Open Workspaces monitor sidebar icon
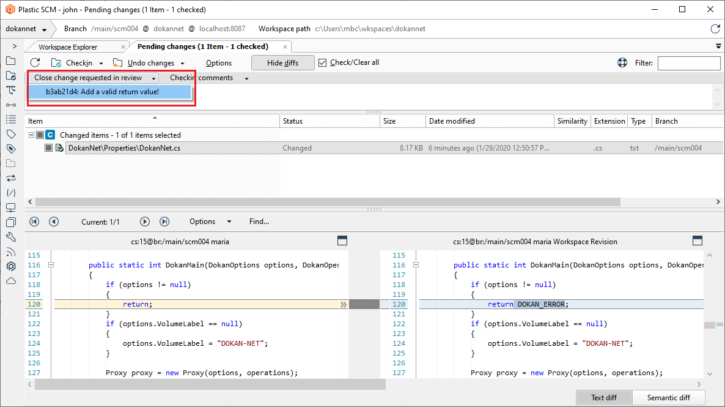Viewport: 725px width, 407px height. pos(11,207)
